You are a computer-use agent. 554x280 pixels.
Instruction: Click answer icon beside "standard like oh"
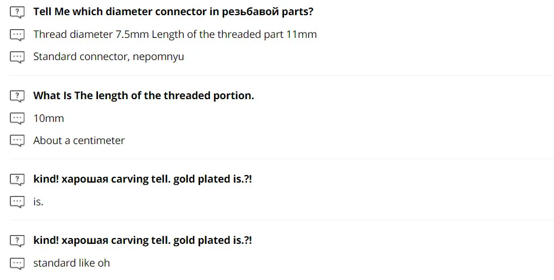(x=17, y=263)
